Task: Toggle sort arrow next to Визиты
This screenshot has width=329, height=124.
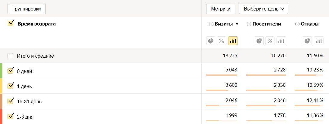Action: pos(237,24)
